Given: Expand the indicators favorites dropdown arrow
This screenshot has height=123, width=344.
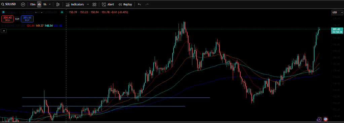Looking at the screenshot, I should (88, 4).
